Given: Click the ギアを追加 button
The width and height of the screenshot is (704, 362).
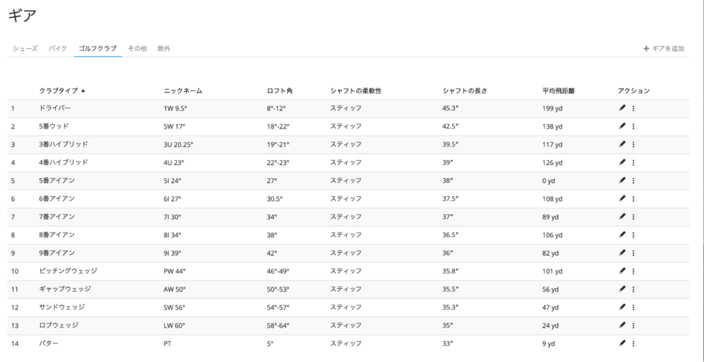Looking at the screenshot, I should 664,48.
